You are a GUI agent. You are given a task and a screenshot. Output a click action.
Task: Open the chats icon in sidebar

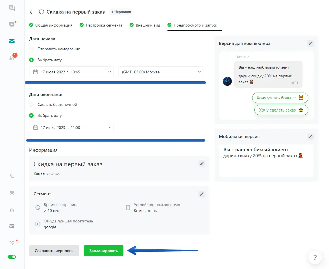[x=12, y=8]
